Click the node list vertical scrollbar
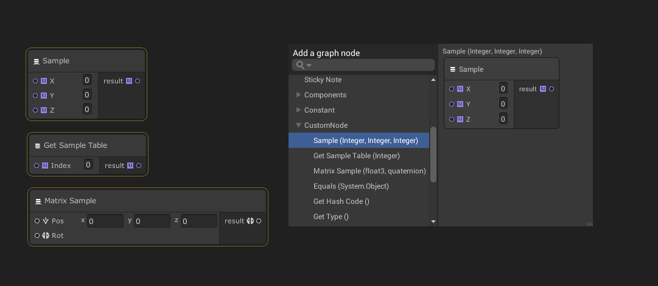 click(433, 155)
